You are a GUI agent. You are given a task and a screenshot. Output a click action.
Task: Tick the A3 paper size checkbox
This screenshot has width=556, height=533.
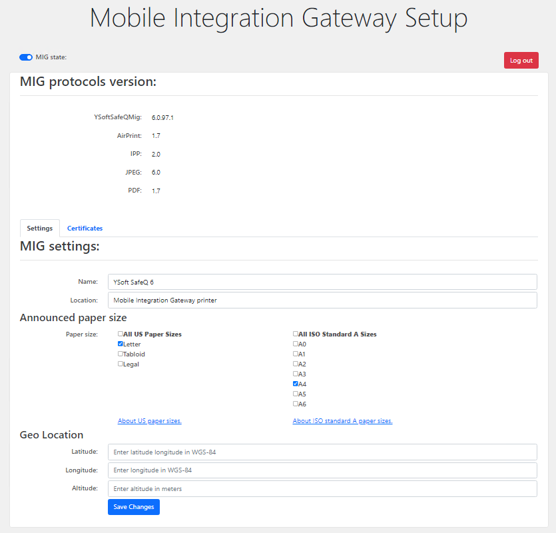click(x=296, y=374)
